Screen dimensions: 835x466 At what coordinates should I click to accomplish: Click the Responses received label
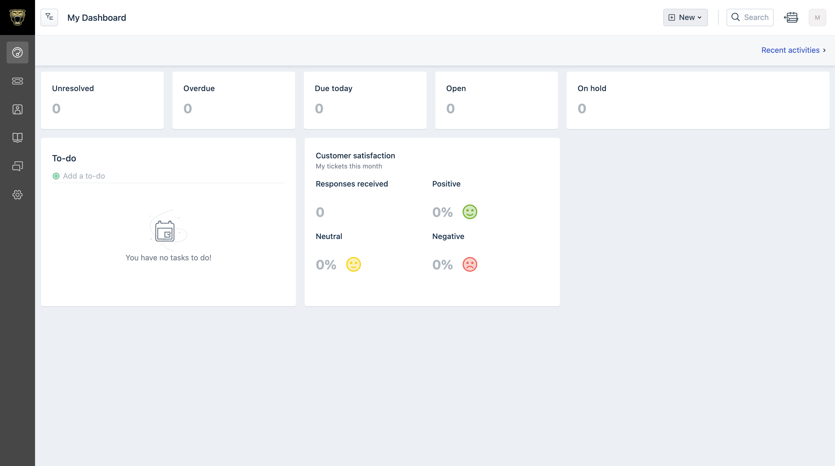[352, 184]
